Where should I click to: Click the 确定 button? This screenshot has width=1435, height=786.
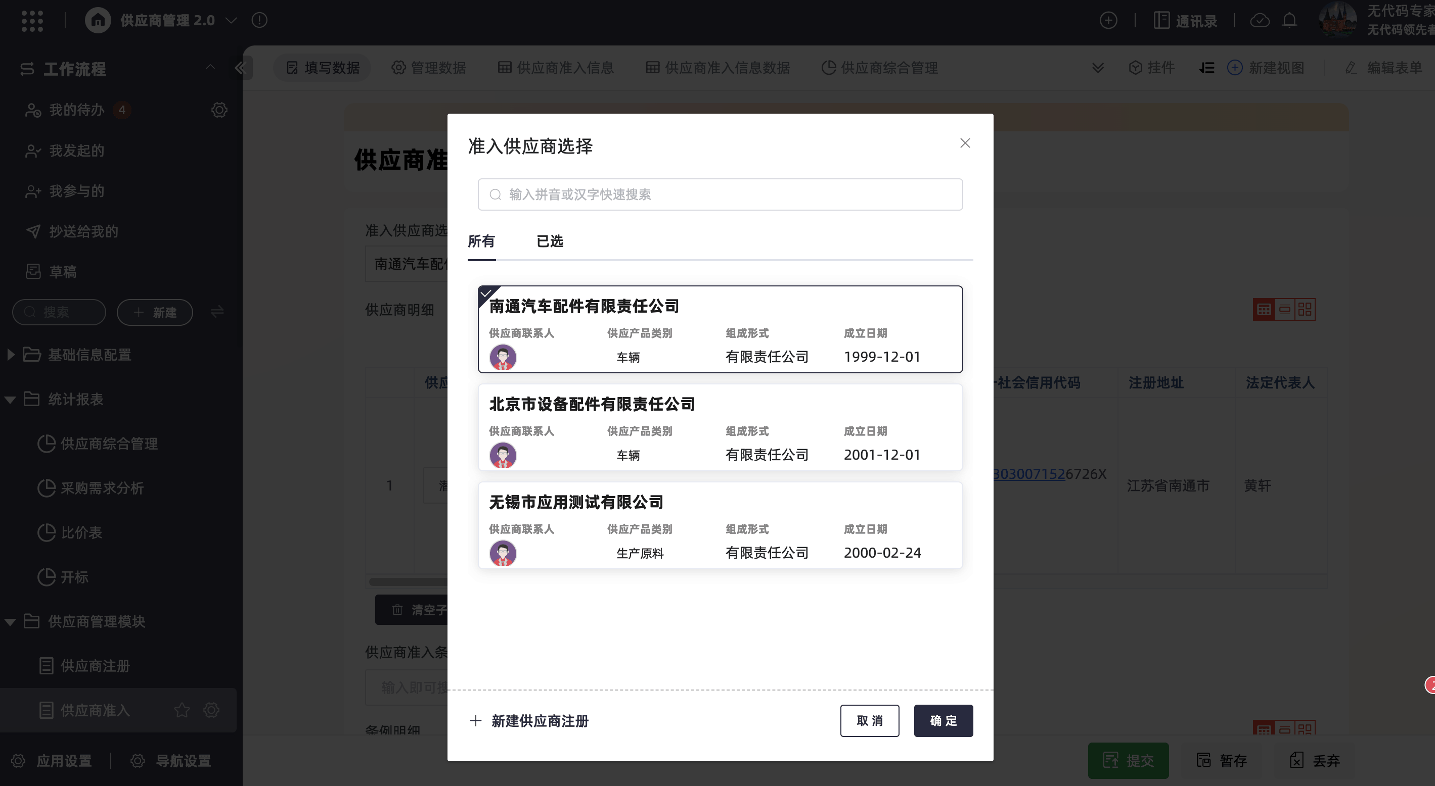943,720
